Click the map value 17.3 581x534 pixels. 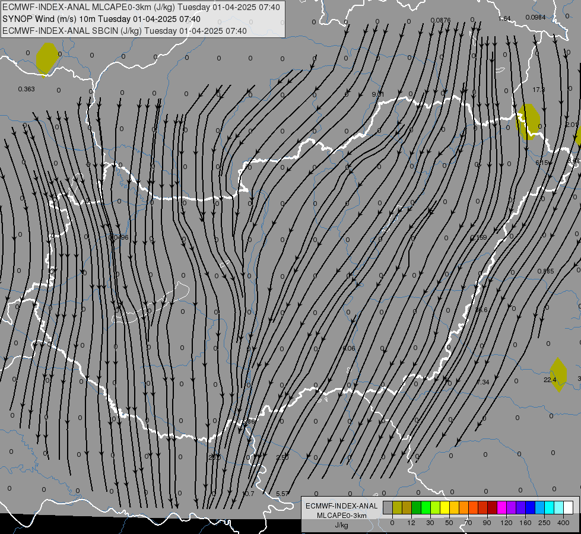[539, 90]
